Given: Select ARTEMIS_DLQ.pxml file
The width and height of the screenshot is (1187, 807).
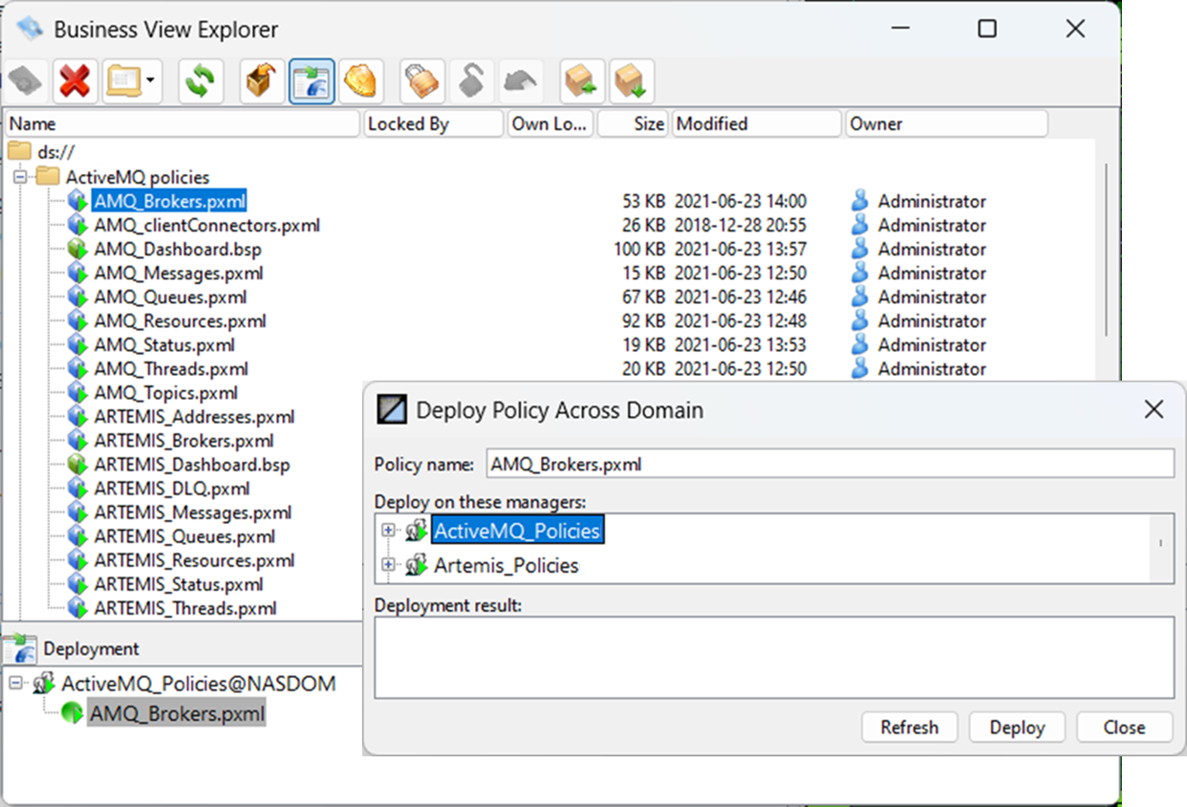Looking at the screenshot, I should [172, 489].
